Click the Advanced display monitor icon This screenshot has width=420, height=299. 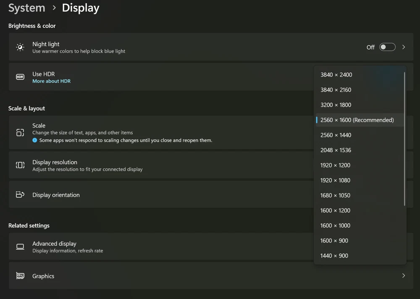(x=20, y=247)
